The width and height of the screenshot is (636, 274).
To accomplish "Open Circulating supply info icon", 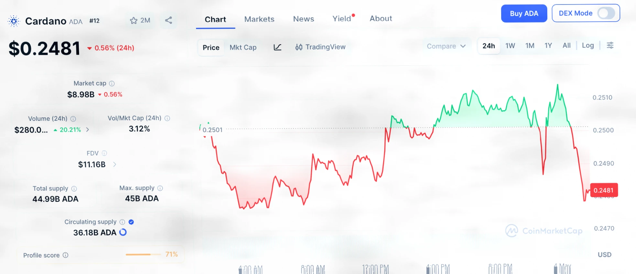I will click(122, 222).
